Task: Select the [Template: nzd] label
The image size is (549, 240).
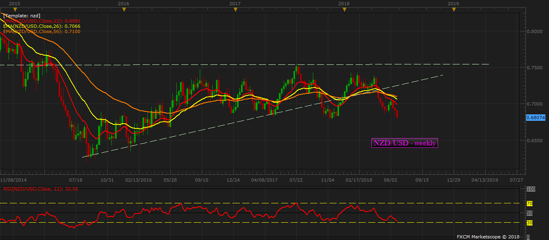Action: (x=21, y=16)
